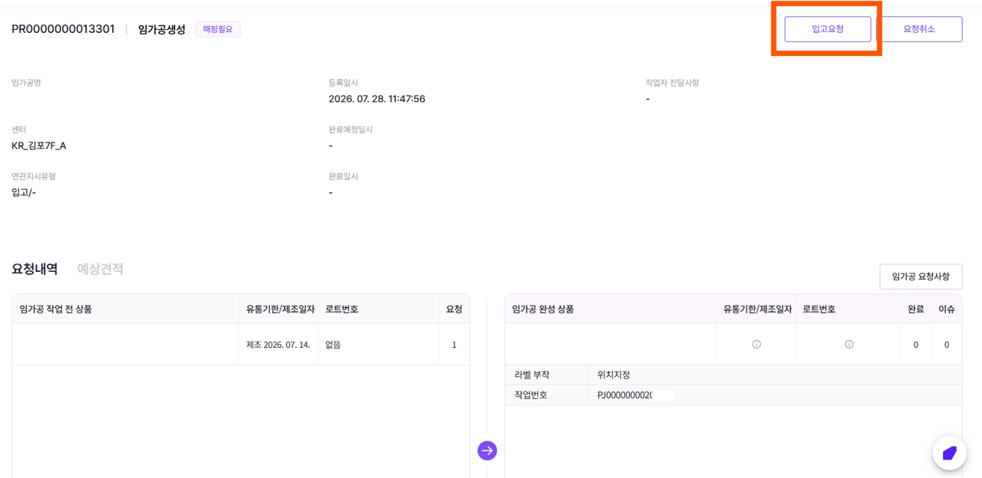Click the purple arrow circle icon
The image size is (982, 478).
487,450
